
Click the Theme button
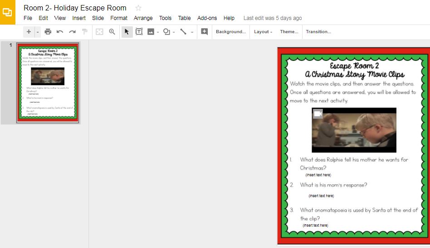289,32
